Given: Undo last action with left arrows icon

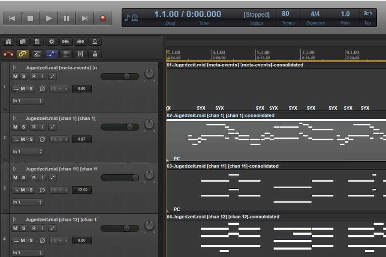Looking at the screenshot, I should point(66,42).
